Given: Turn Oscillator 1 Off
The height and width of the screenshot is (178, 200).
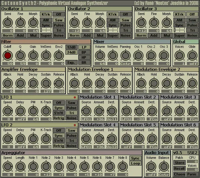Looking at the screenshot, I should (59, 14).
